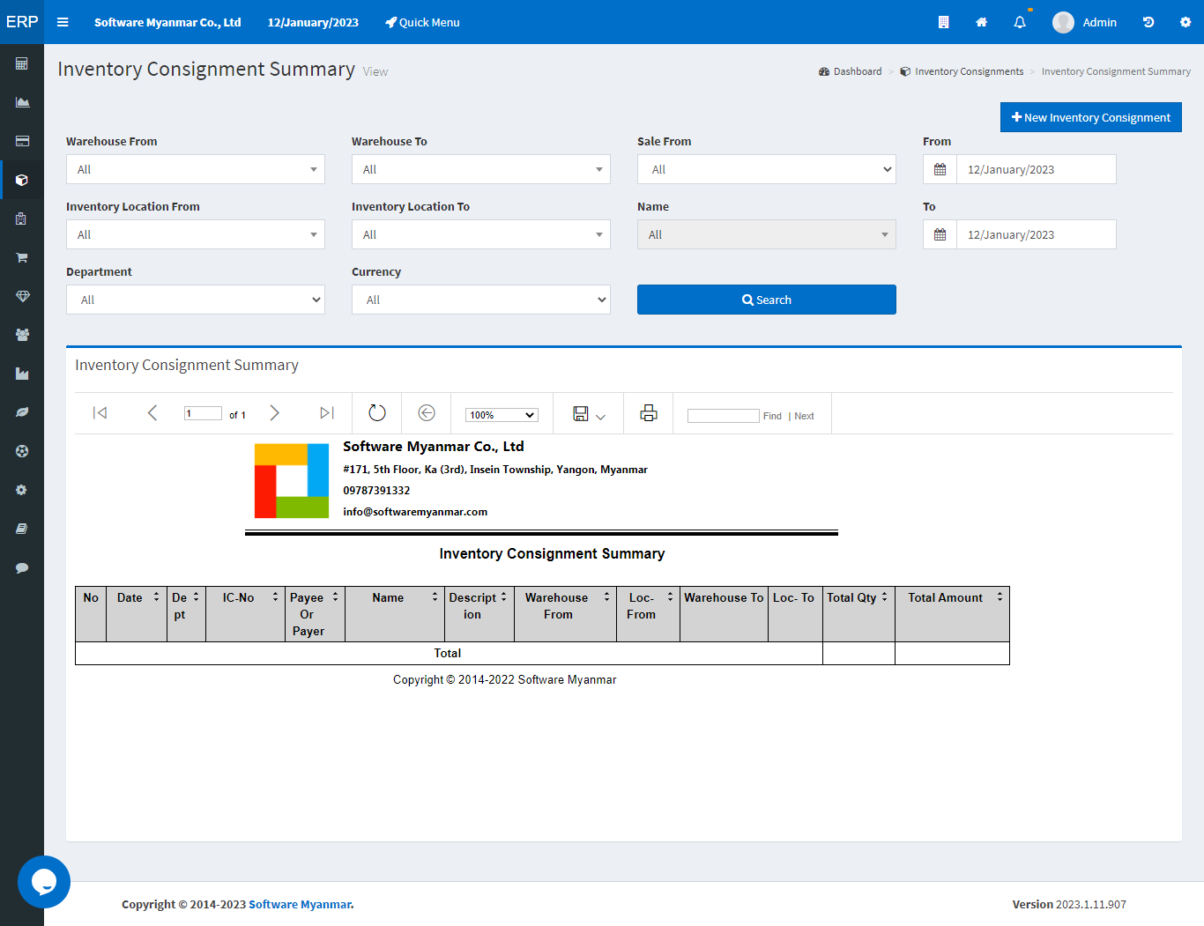Open the area chart sidebar item
The width and height of the screenshot is (1204, 926).
[x=22, y=102]
